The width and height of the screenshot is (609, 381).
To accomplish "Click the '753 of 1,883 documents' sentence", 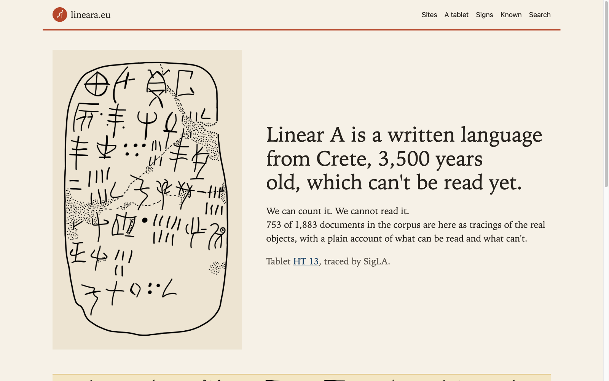I will pyautogui.click(x=406, y=232).
